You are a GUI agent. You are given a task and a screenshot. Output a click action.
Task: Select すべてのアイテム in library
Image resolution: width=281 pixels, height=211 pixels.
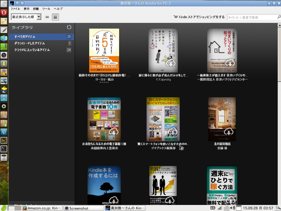point(41,37)
